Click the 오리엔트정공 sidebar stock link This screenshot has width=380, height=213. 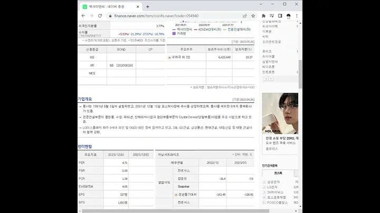click(271, 42)
